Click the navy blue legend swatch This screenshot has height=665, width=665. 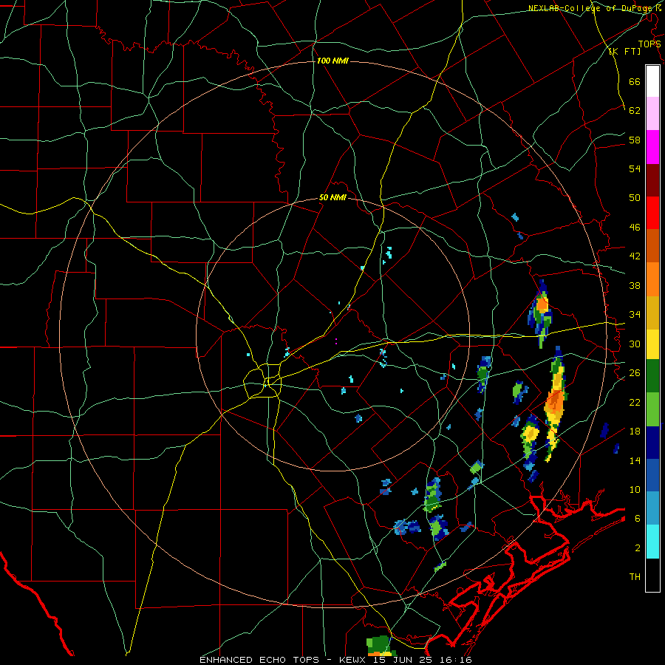(x=652, y=443)
